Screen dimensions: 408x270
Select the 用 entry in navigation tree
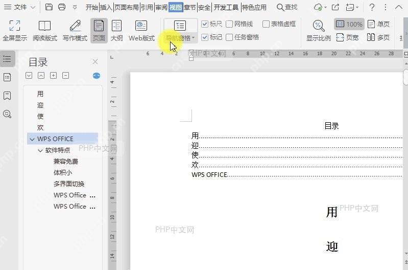(40, 94)
